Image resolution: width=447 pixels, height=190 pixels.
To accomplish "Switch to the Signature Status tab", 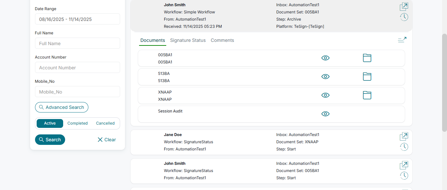I will point(188,40).
